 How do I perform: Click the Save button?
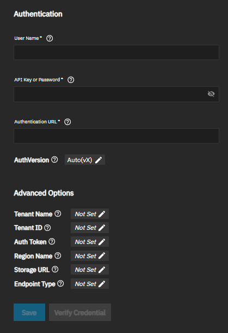point(29,312)
